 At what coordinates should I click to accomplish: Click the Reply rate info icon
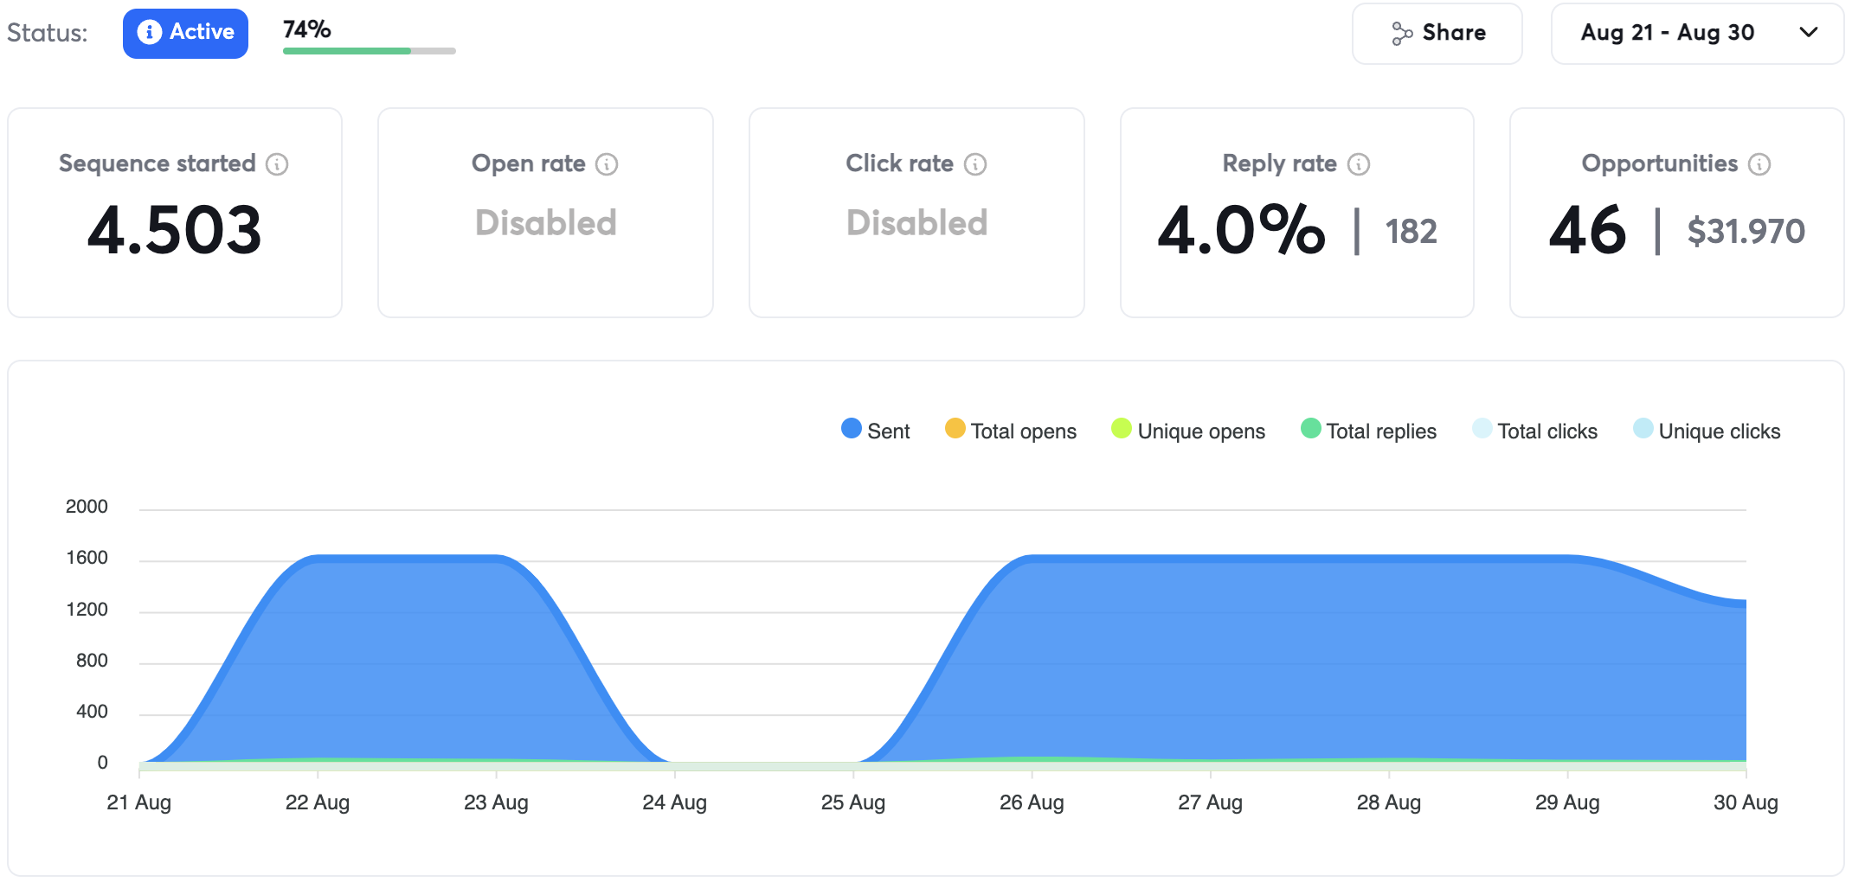pos(1359,164)
